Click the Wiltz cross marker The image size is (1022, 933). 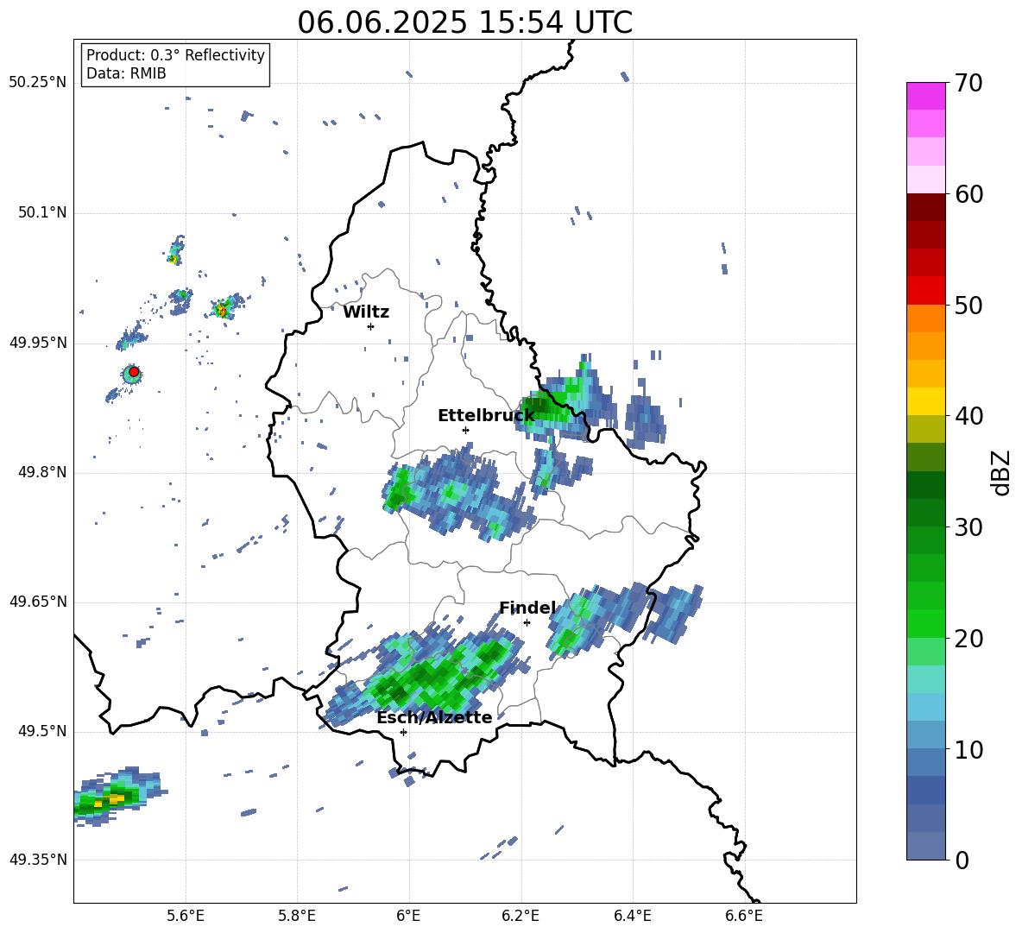tap(371, 326)
